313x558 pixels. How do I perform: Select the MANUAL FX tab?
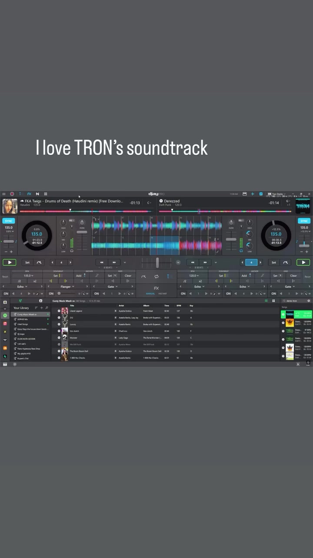tap(150, 294)
